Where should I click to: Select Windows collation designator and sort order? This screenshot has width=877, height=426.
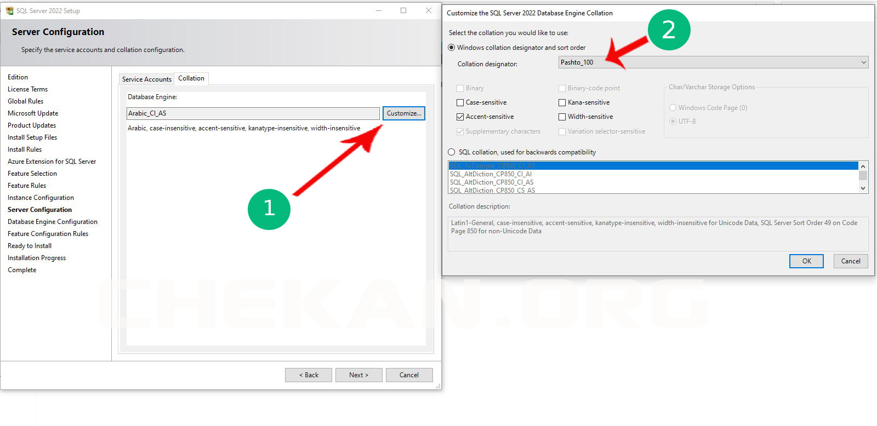[x=452, y=48]
